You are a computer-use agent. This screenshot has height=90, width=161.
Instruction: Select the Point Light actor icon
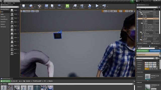(12, 22)
